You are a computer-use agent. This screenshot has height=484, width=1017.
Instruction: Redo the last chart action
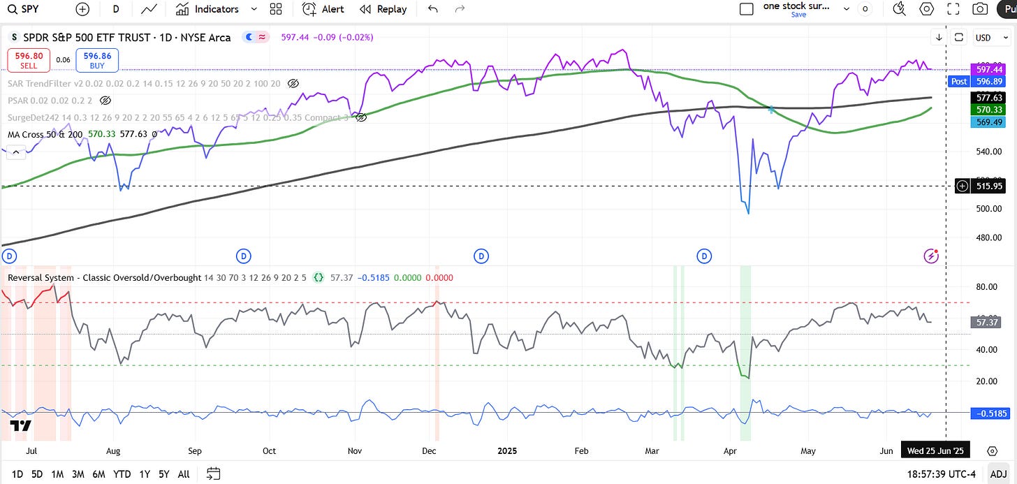pyautogui.click(x=460, y=9)
